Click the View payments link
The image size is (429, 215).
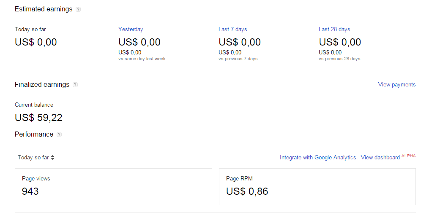(x=396, y=84)
